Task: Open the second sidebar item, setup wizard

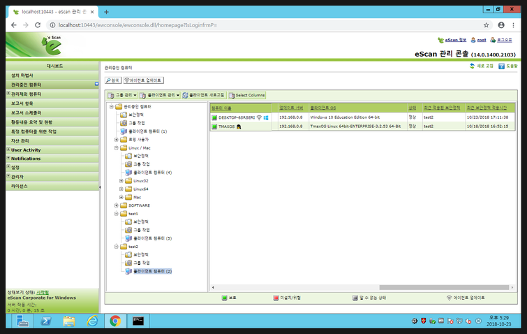Action: 52,75
